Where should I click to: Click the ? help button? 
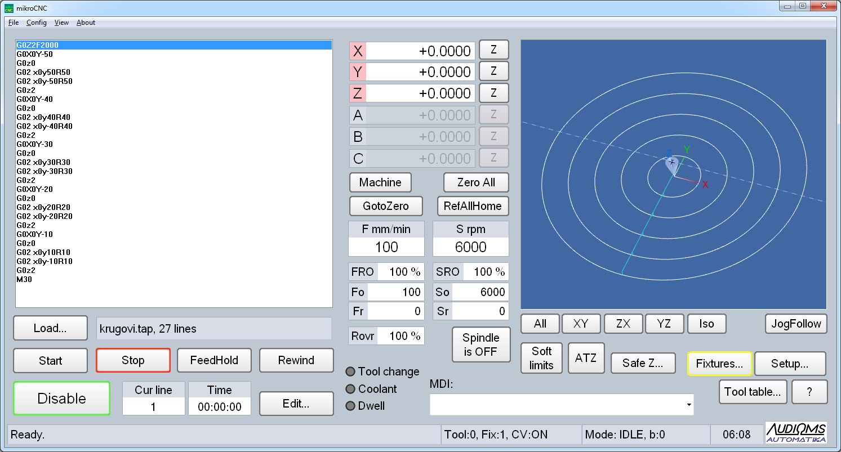(809, 392)
